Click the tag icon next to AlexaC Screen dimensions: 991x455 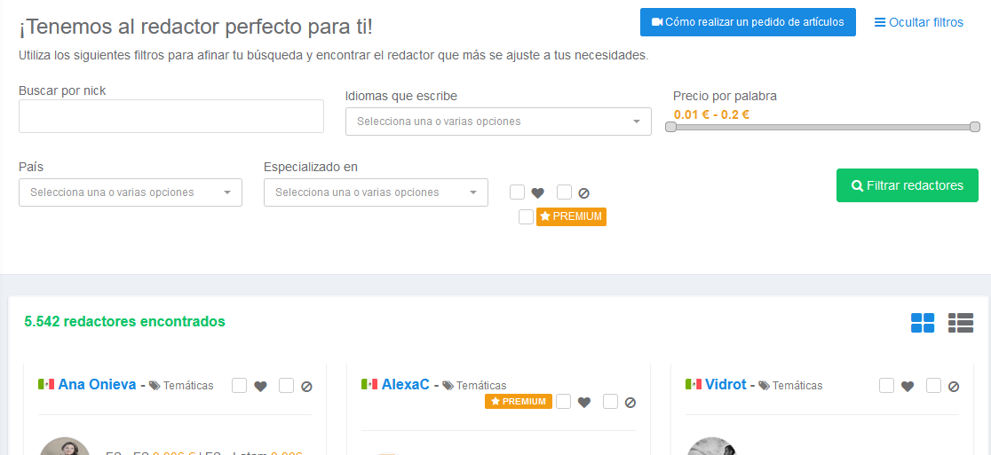(448, 385)
